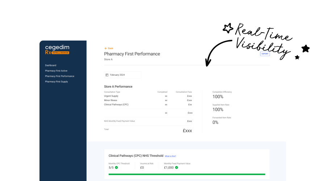Click the large £xxx total value

point(187,131)
